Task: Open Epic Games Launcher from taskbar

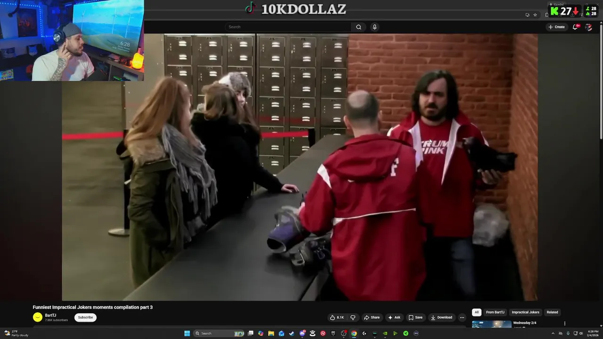Action: [x=333, y=333]
